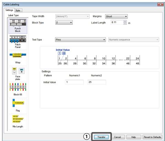Click the Numeric2 Initial Value field
This screenshot has height=141, width=165.
[x=97, y=82]
